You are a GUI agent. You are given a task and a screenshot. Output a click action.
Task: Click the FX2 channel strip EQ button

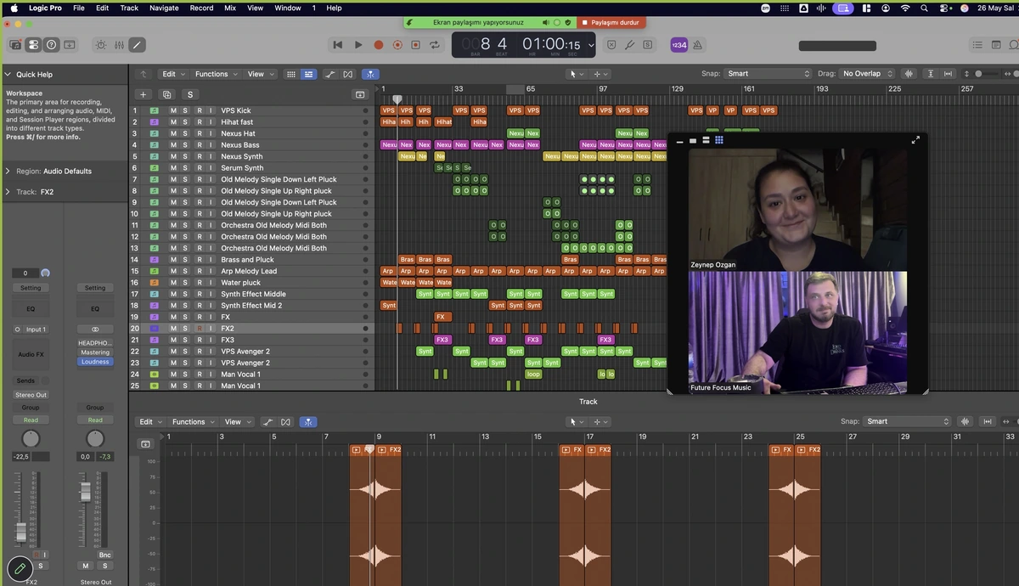pos(31,309)
